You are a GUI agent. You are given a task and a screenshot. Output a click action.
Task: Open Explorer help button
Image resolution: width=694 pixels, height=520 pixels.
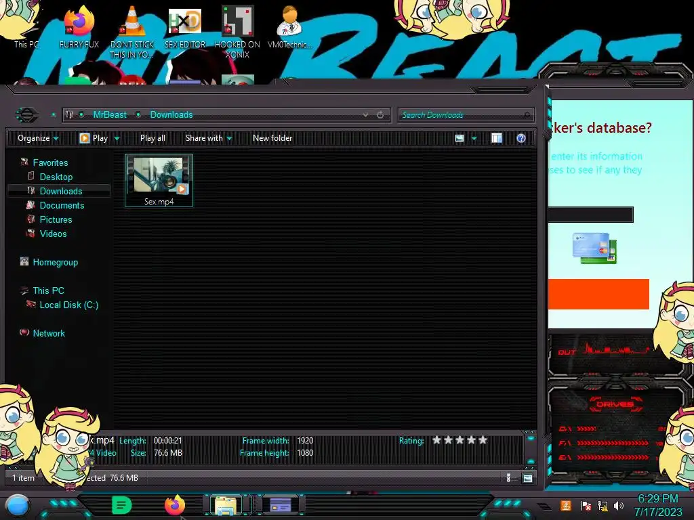tap(521, 138)
